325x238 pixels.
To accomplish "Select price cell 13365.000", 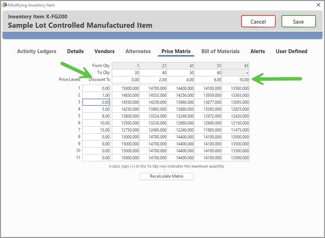I will pyautogui.click(x=235, y=95).
